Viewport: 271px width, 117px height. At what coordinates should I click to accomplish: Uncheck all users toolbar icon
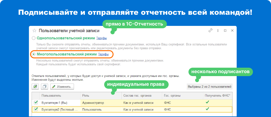click(x=45, y=87)
